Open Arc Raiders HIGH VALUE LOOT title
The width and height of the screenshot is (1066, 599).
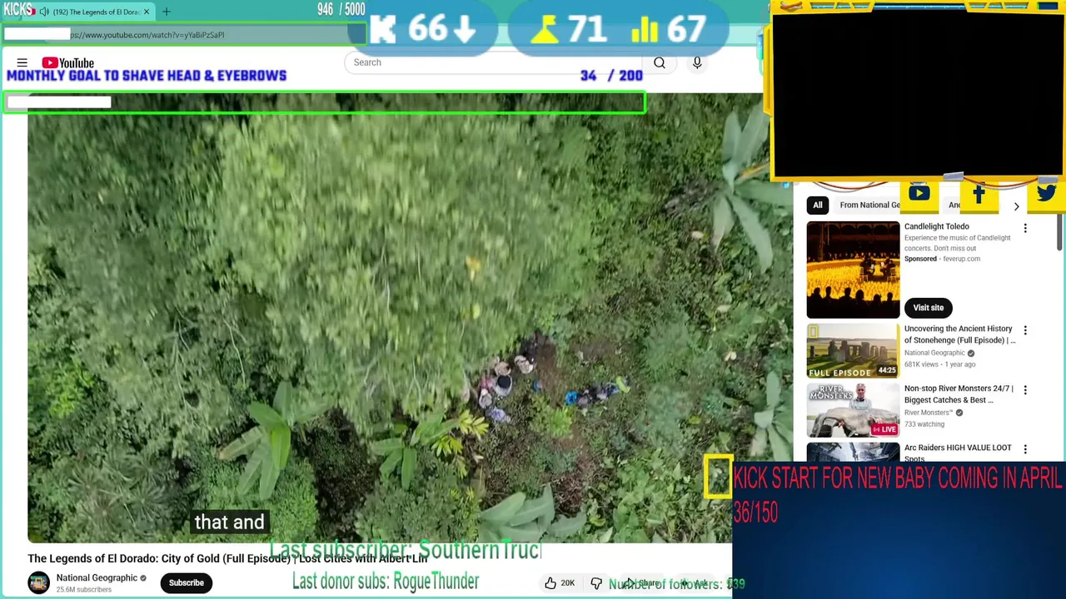click(x=958, y=453)
